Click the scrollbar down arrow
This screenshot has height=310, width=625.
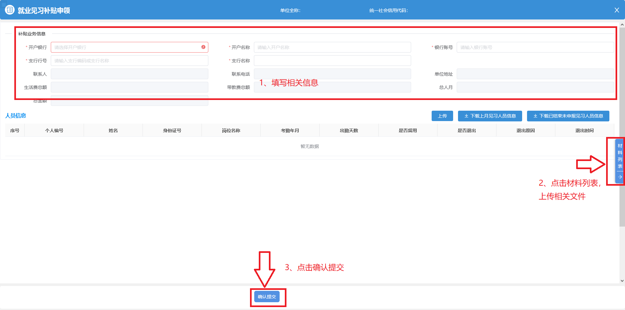[622, 281]
